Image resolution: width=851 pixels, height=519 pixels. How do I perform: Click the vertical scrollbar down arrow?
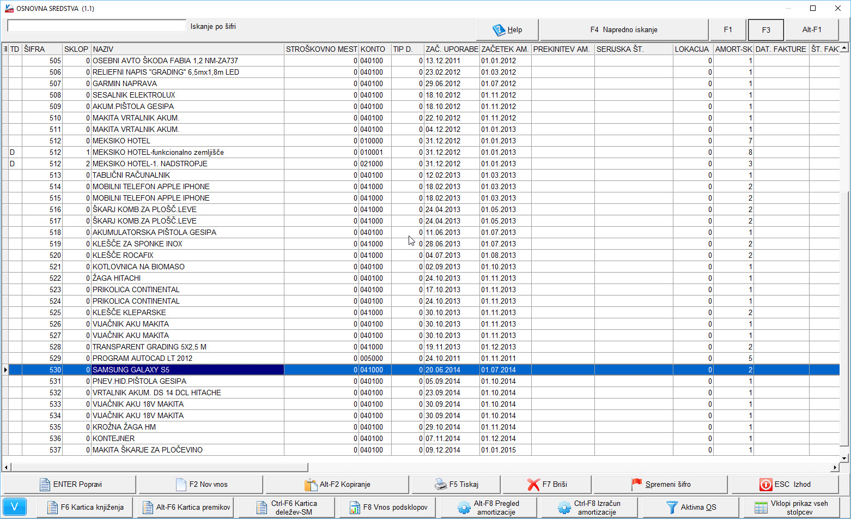pos(844,458)
